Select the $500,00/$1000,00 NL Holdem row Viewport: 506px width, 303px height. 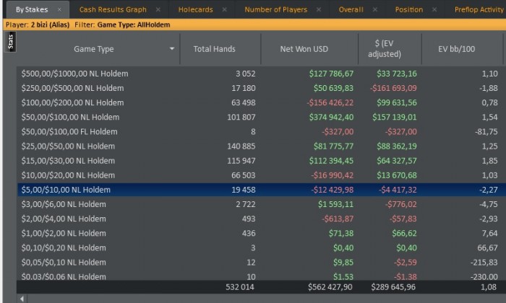point(145,74)
